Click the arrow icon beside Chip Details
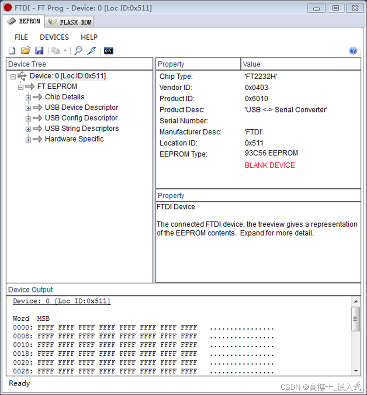The image size is (367, 395). pos(37,97)
